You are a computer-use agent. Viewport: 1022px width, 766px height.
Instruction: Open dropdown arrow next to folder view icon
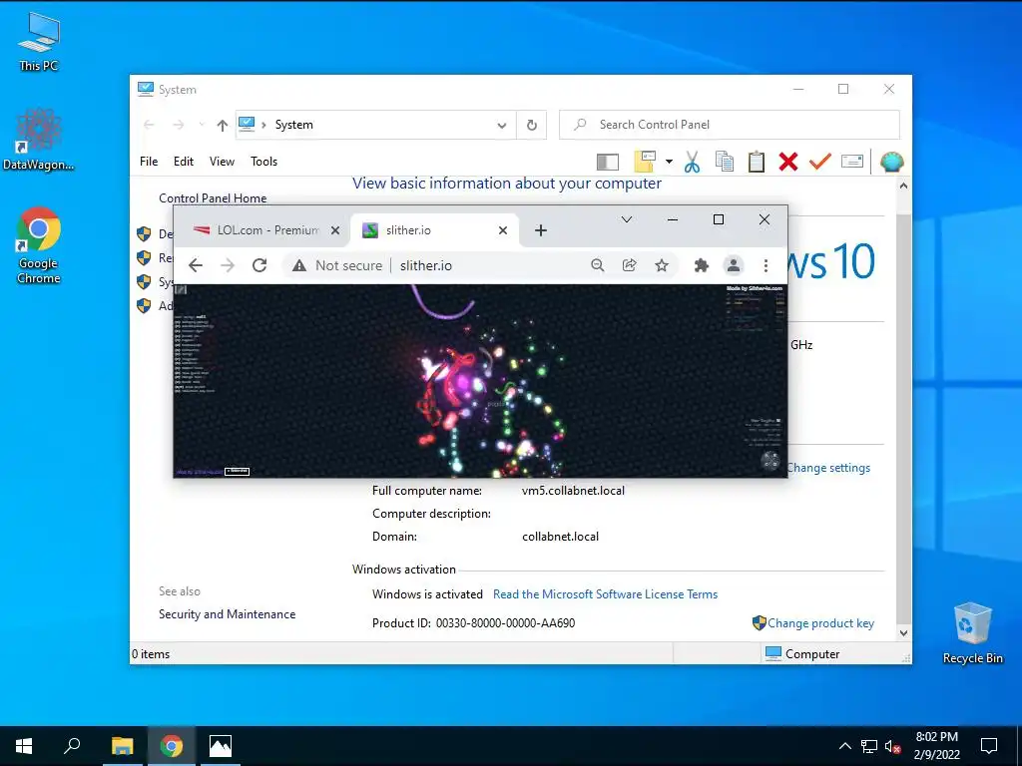669,161
